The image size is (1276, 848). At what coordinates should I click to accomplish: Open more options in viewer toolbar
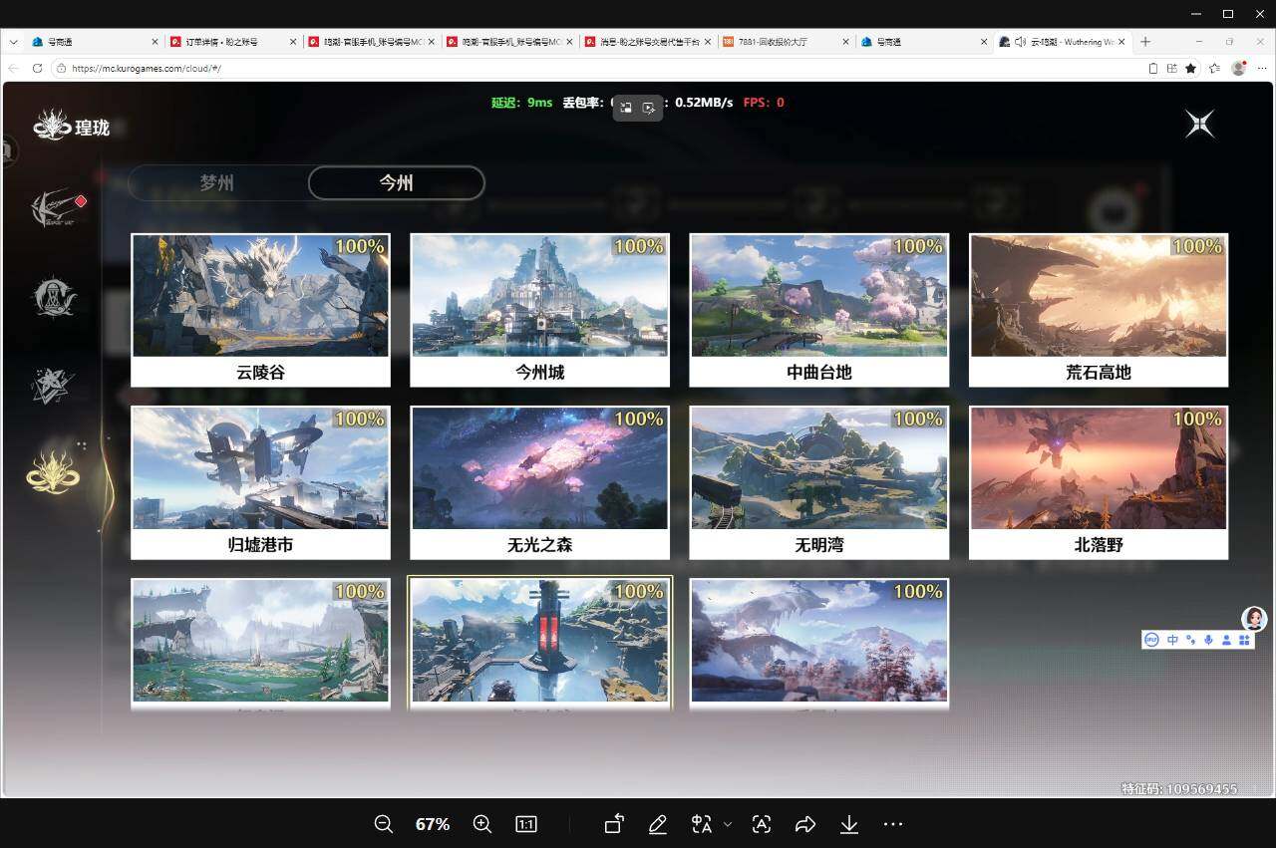[x=893, y=824]
